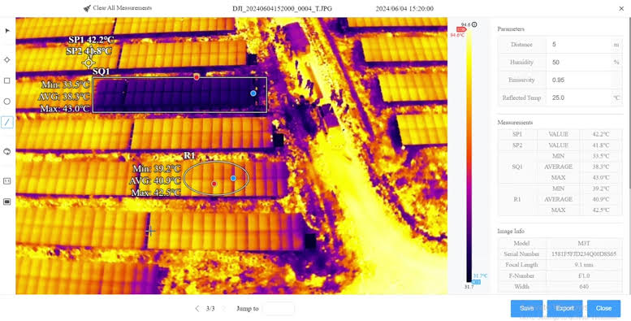Select the circle measurement tool
The height and width of the screenshot is (321, 631).
pos(7,102)
